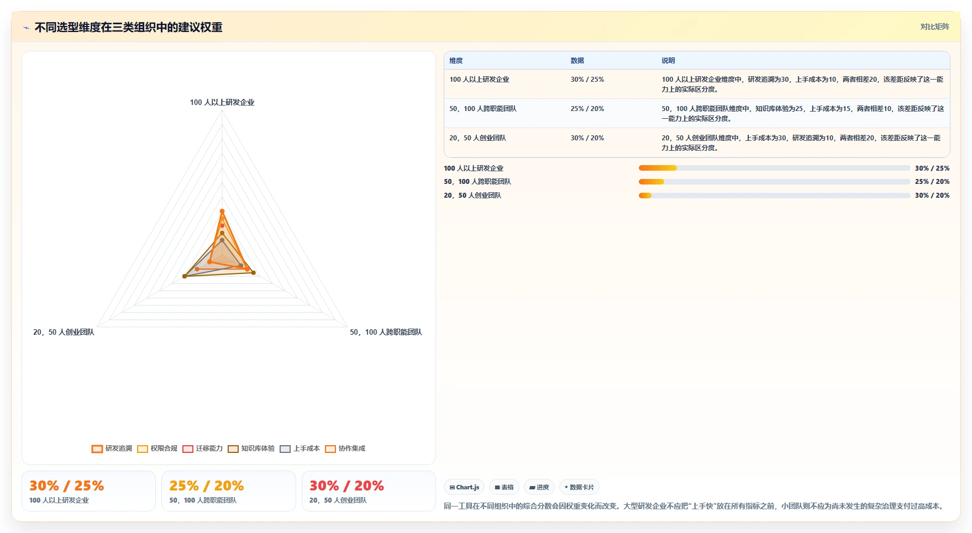Click progress list label 20，50 人创业团队
Viewport: 972px width, 533px height.
point(472,196)
